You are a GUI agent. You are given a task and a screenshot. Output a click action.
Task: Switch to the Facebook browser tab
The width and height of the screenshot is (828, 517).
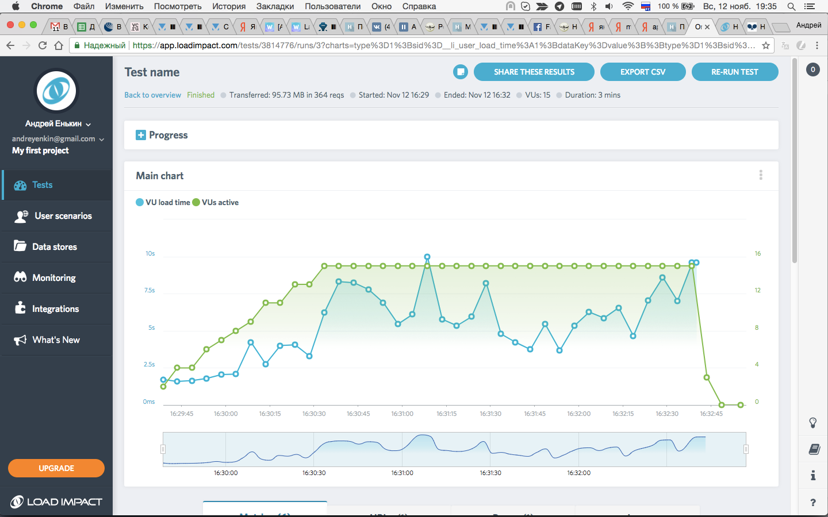tap(540, 26)
